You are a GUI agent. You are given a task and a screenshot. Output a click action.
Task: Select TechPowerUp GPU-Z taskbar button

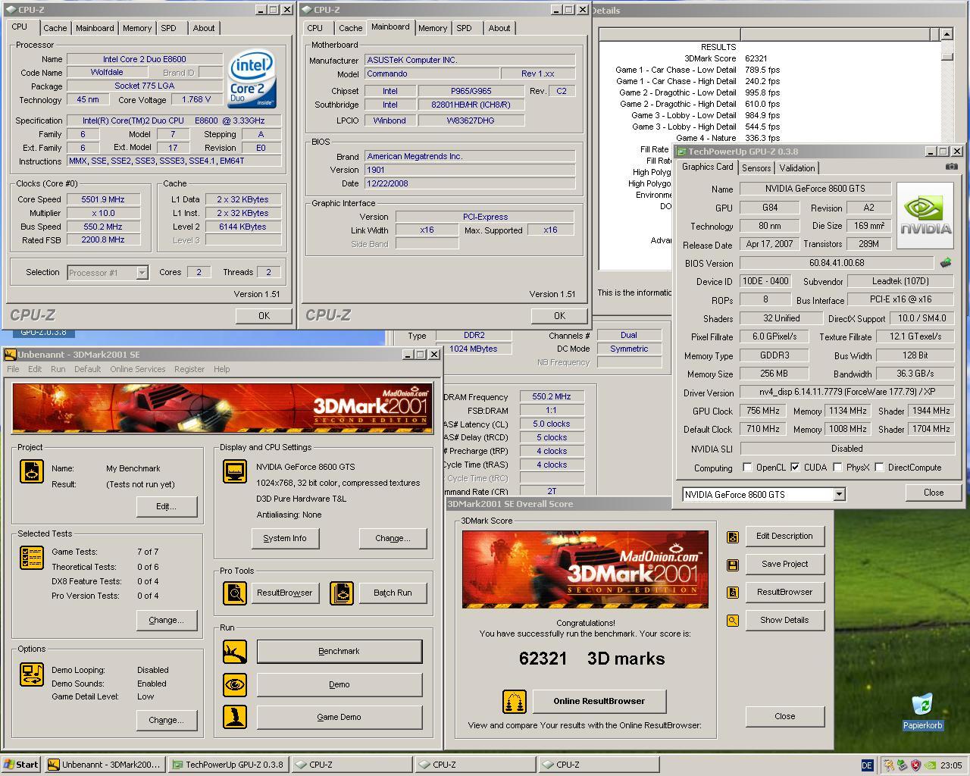[229, 765]
